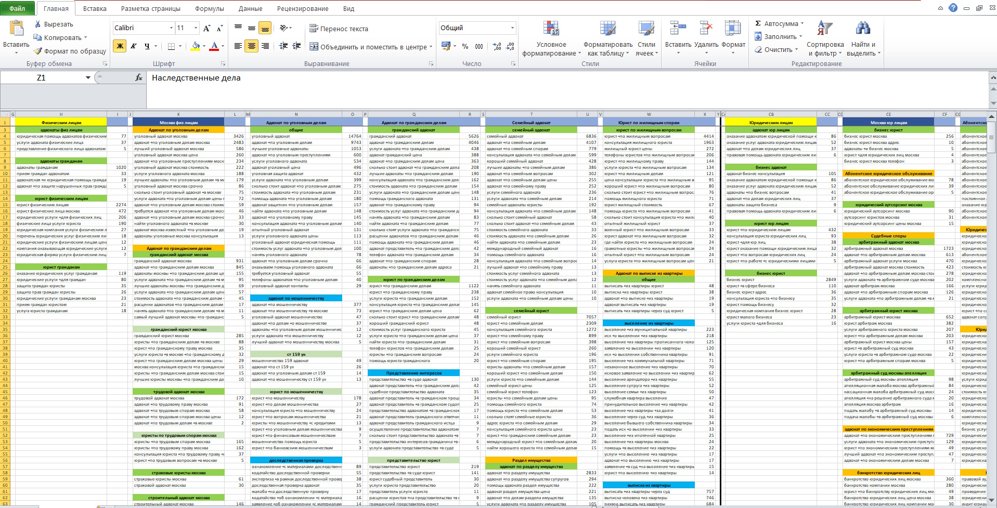Screen dimensions: 997x508
Task: Open Sort & Filter (Сортировка и фильтр)
Action: click(825, 39)
